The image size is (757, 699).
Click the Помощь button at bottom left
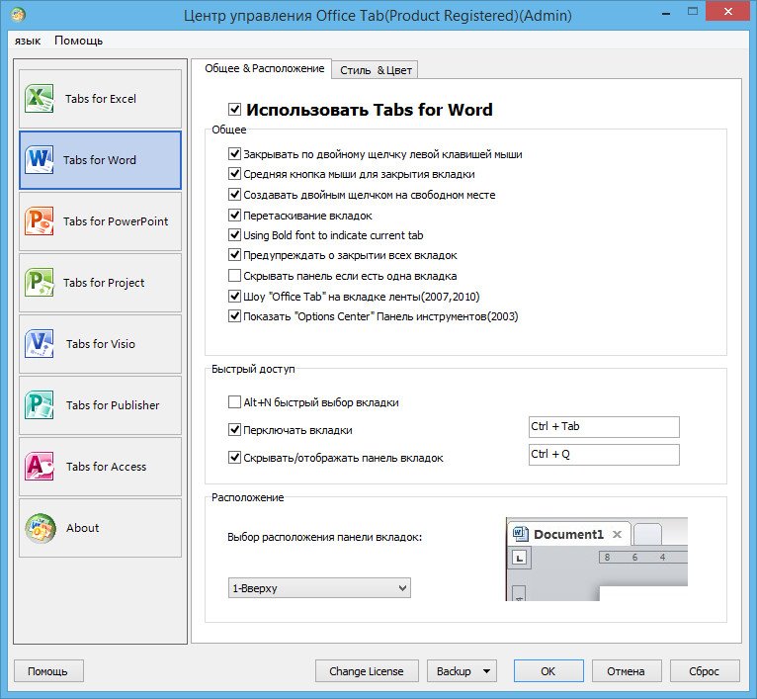point(48,671)
